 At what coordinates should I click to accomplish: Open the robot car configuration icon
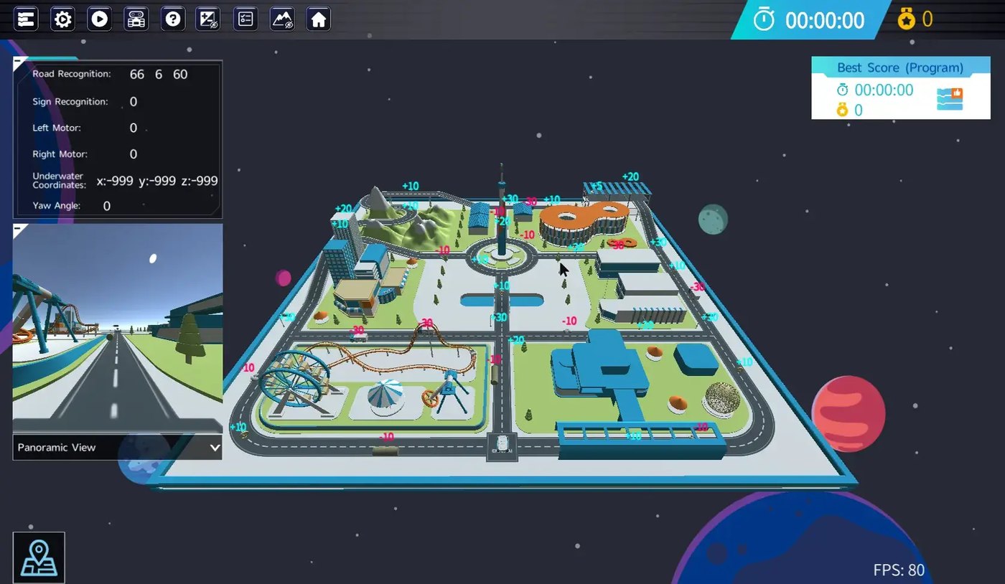pos(136,19)
